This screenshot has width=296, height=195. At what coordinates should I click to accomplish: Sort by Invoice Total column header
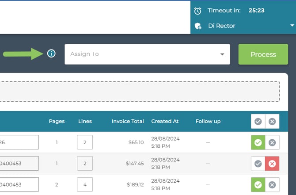tap(128, 121)
